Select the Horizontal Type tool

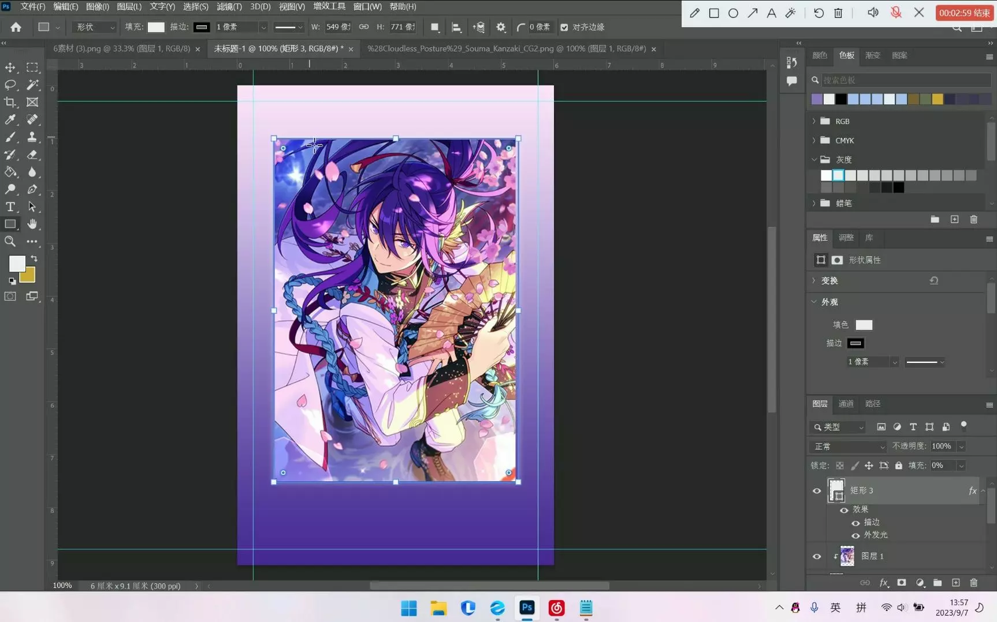pyautogui.click(x=10, y=207)
